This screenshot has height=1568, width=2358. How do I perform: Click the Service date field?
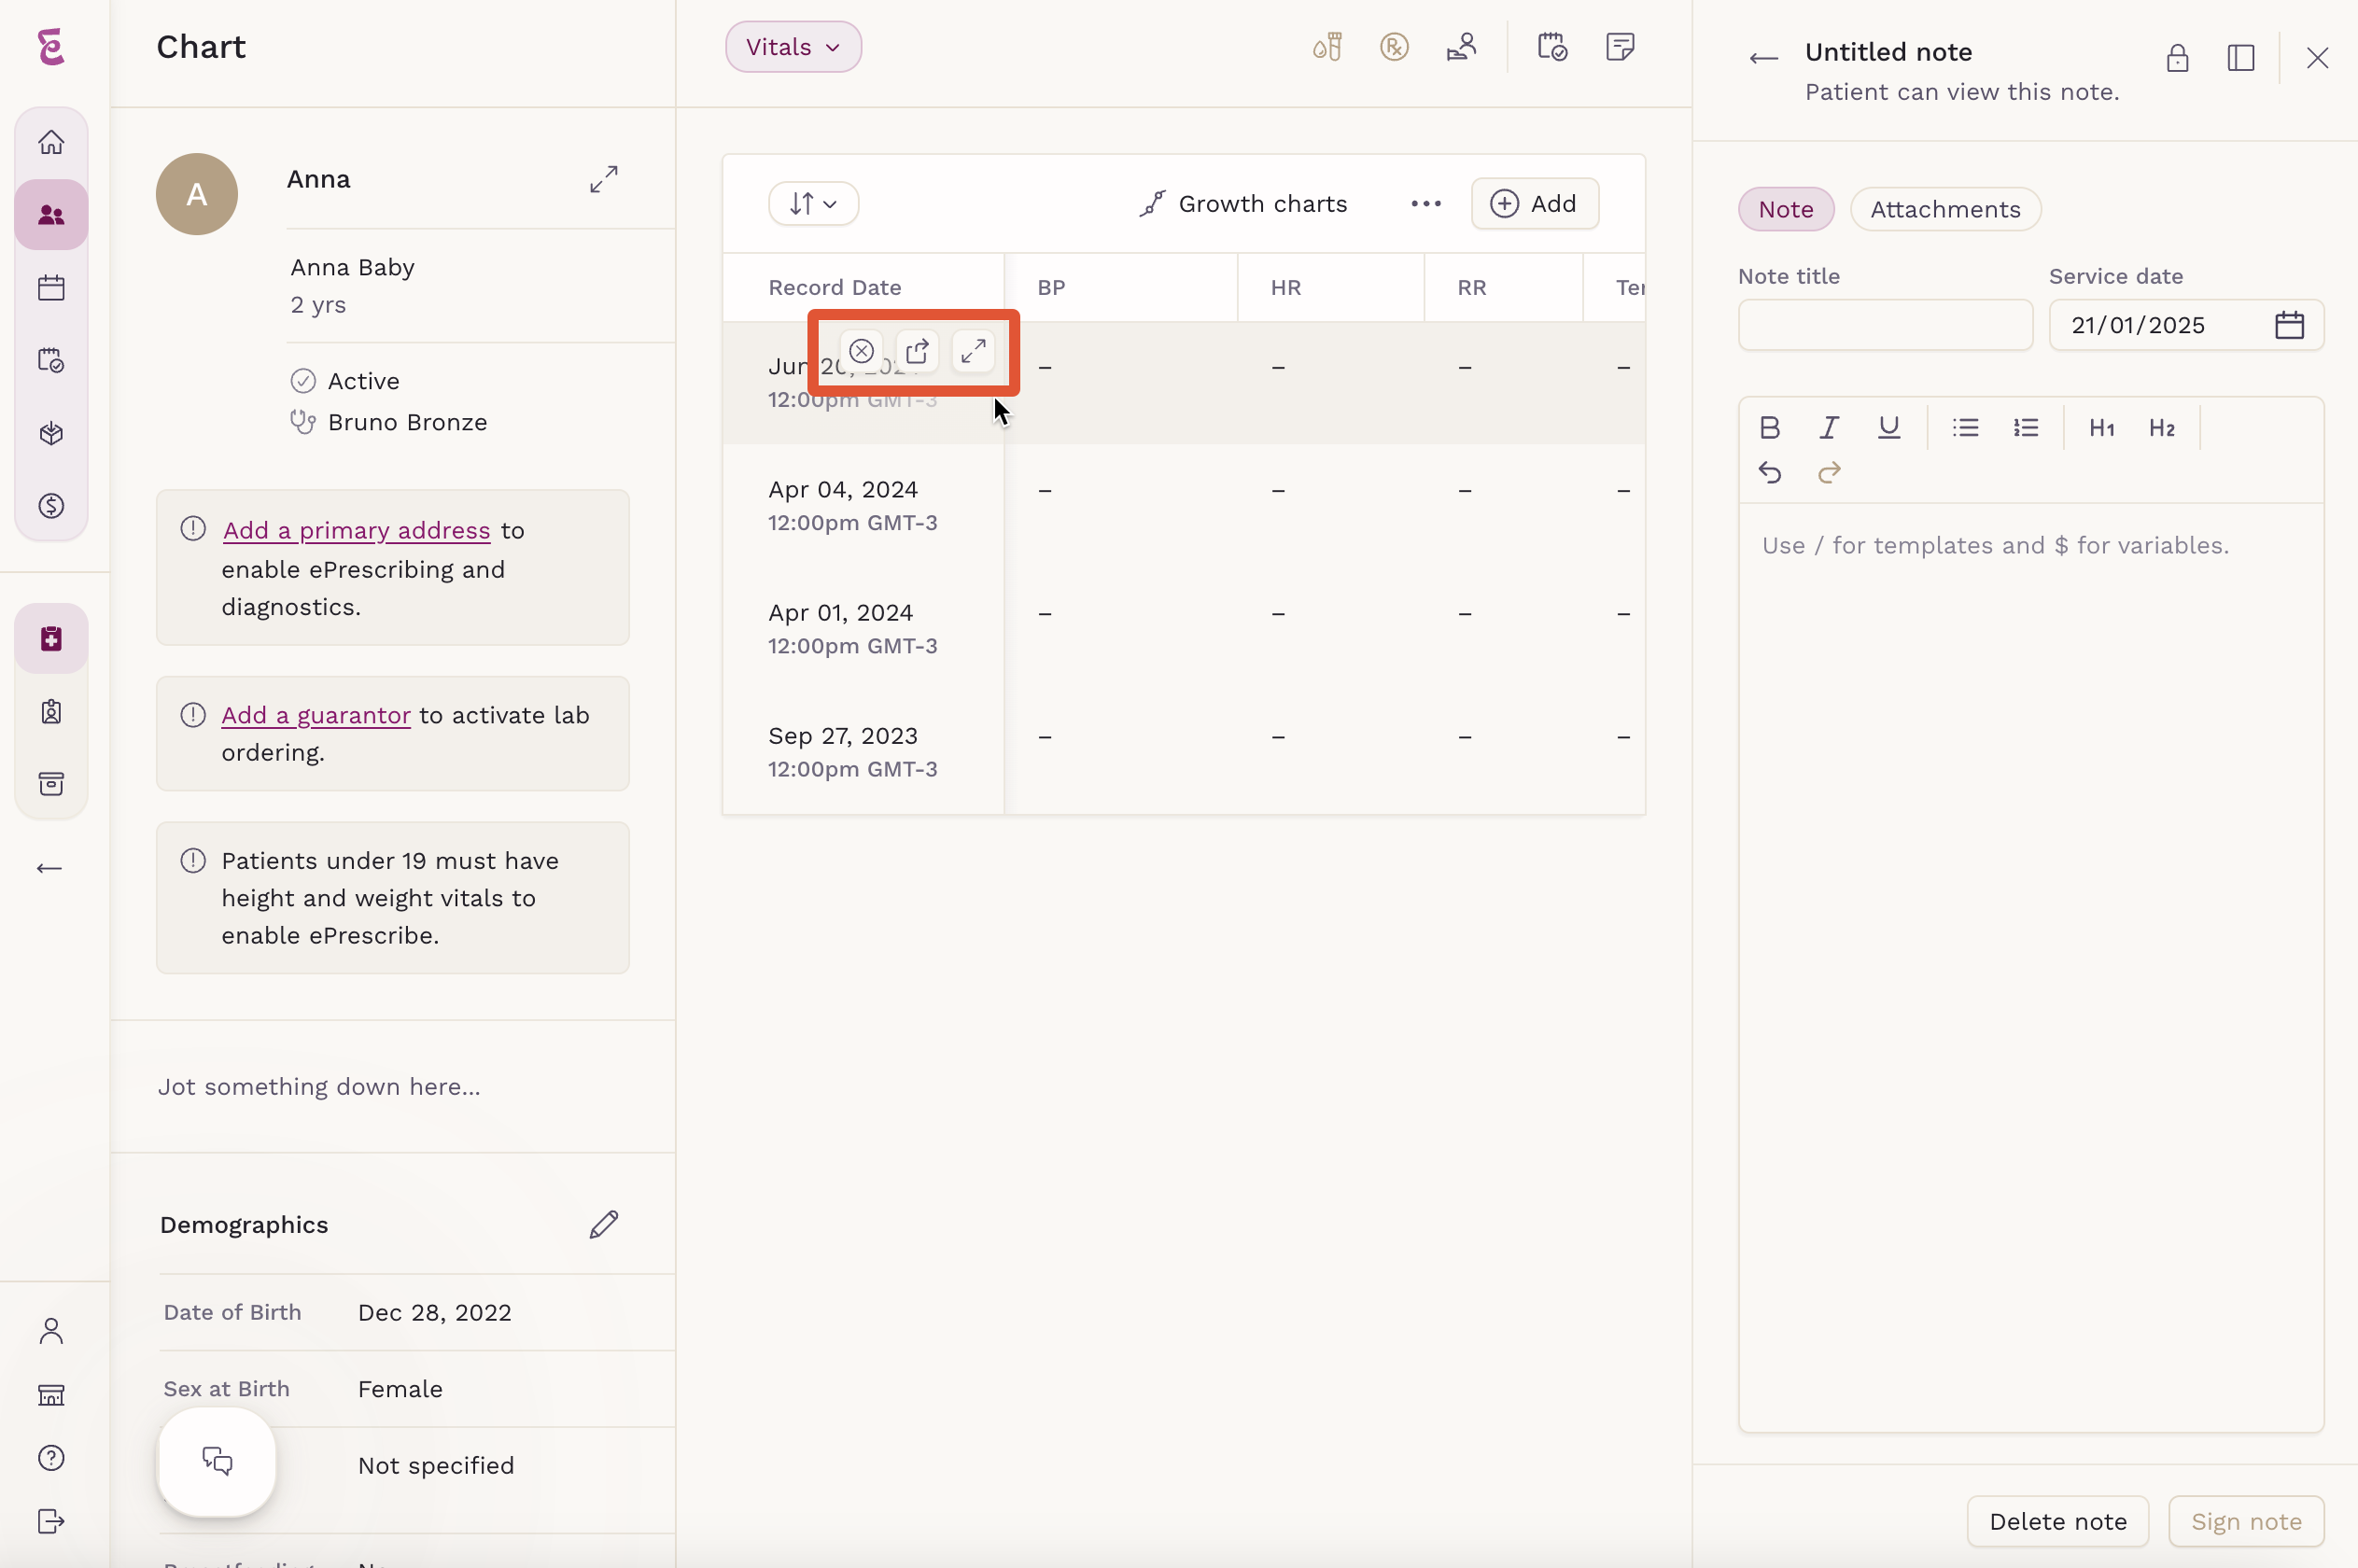pos(2186,325)
